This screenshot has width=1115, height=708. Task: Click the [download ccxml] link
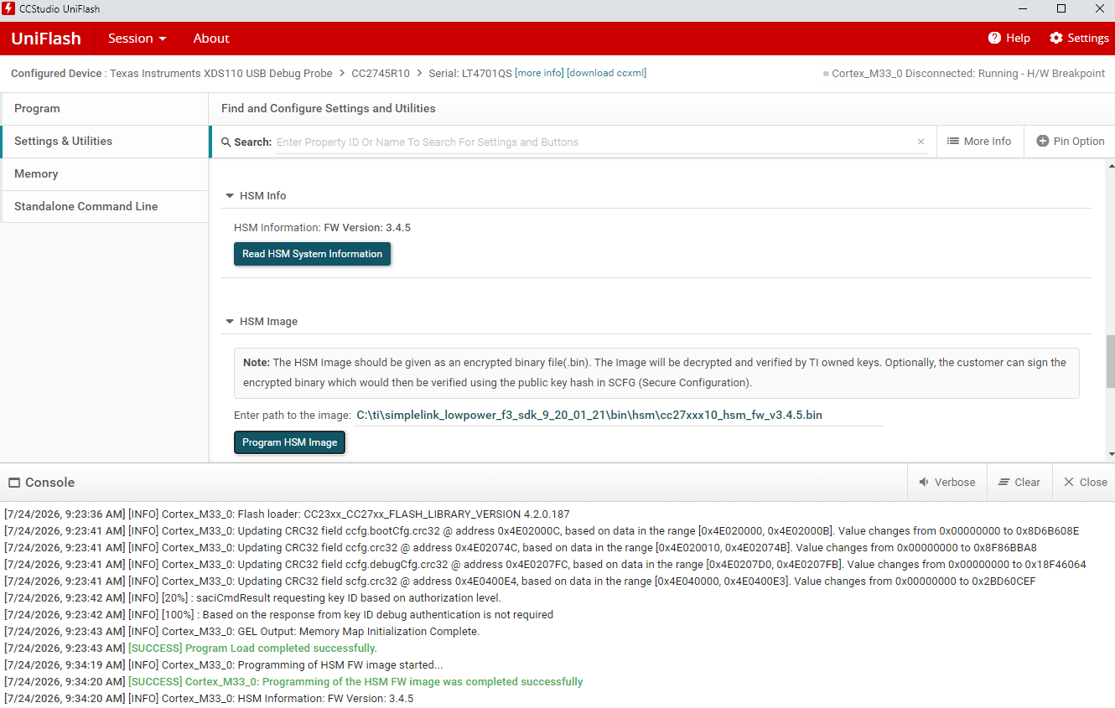pyautogui.click(x=607, y=73)
